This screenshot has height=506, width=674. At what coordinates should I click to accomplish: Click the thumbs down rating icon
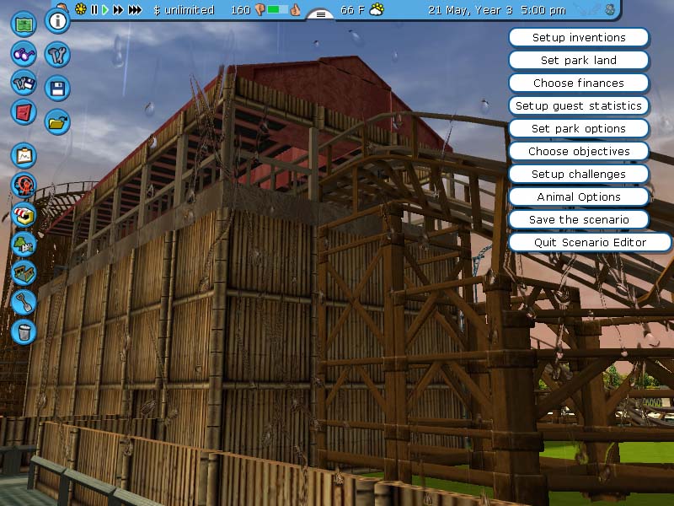259,10
